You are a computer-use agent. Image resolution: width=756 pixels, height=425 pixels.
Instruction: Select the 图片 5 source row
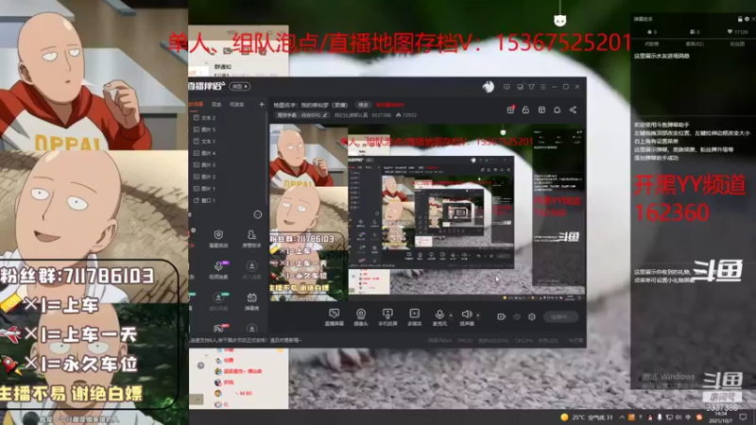click(227, 129)
